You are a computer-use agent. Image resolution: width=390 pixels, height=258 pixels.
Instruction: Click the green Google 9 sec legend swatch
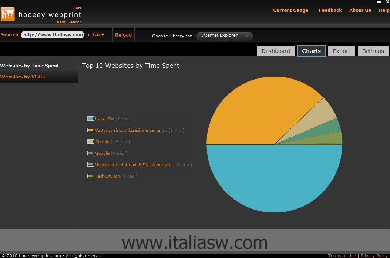point(91,153)
